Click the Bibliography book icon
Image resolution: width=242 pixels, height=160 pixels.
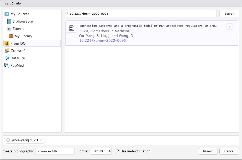tap(9, 21)
